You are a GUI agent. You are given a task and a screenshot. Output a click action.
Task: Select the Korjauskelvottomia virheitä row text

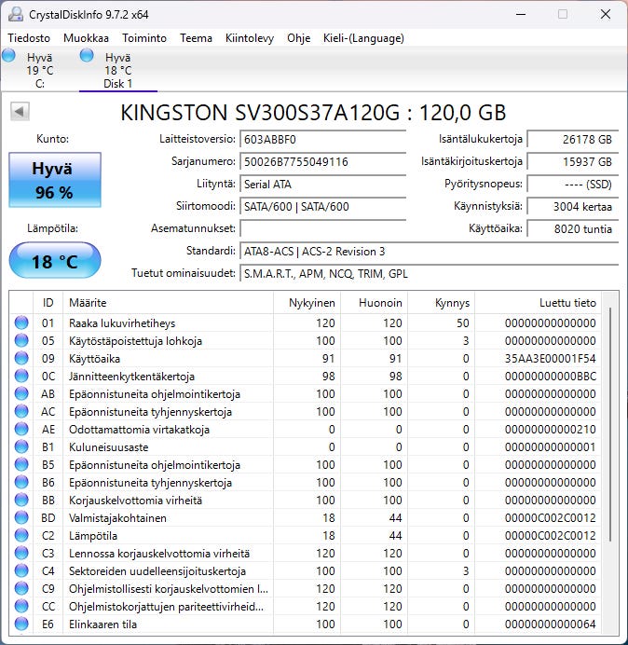point(135,501)
